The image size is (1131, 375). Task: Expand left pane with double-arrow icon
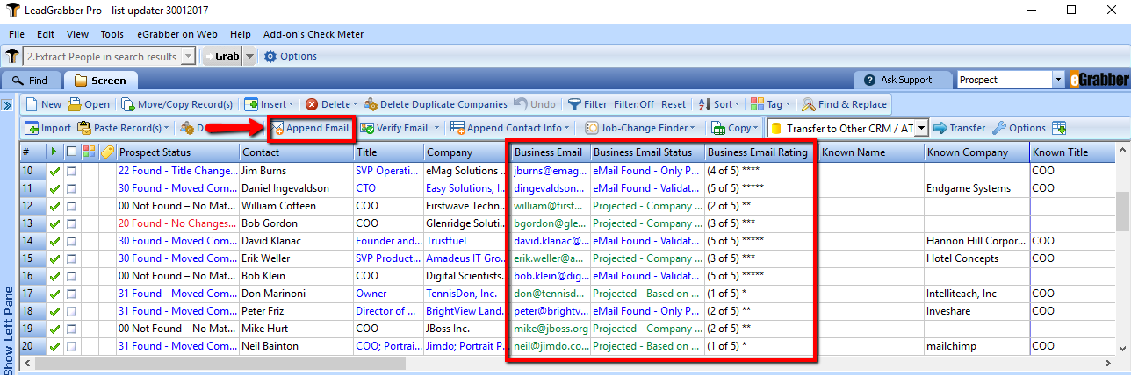[x=7, y=105]
